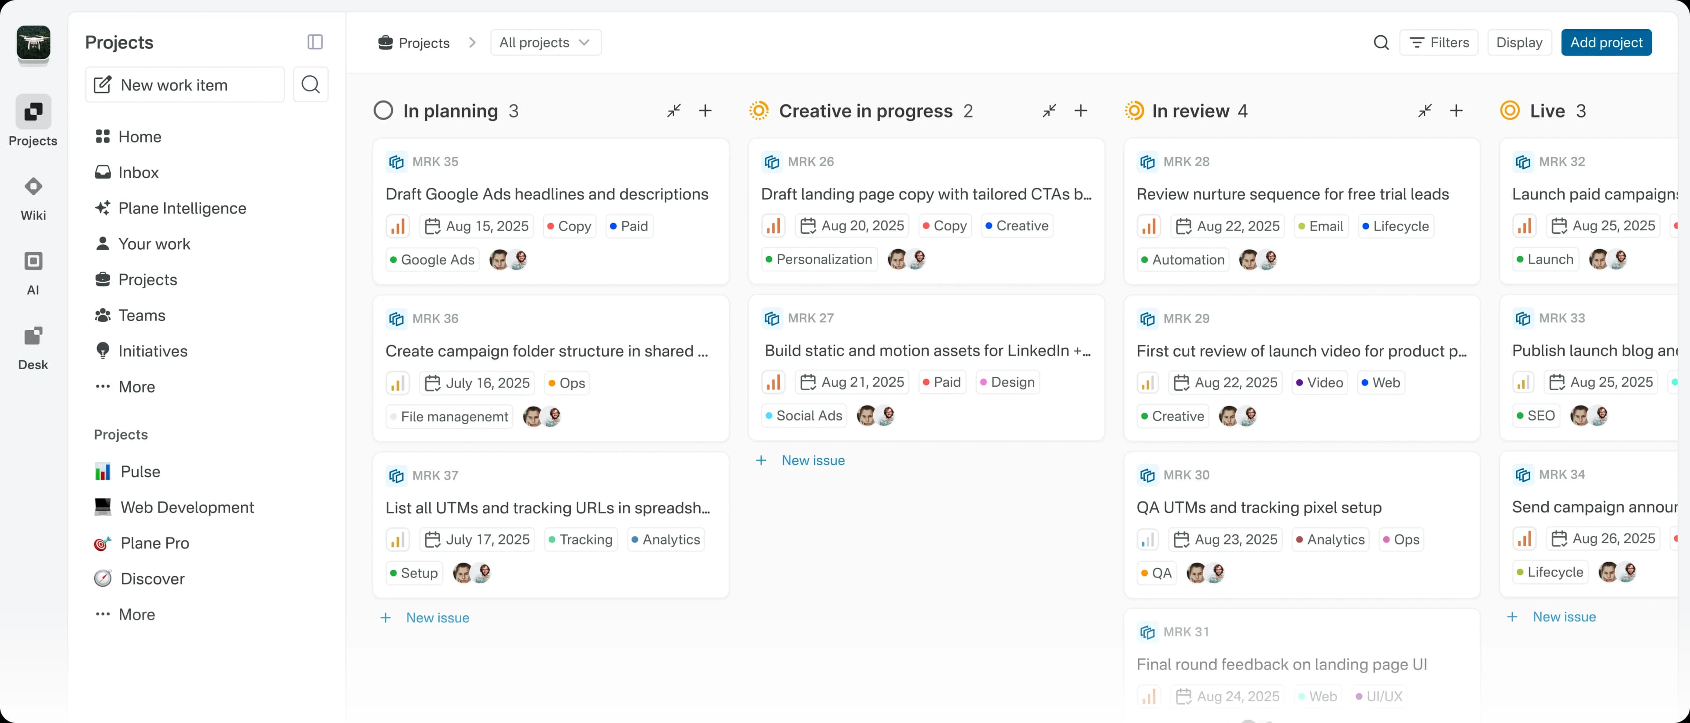Viewport: 1690px width, 723px height.
Task: Open the All projects dropdown
Action: pyautogui.click(x=545, y=42)
